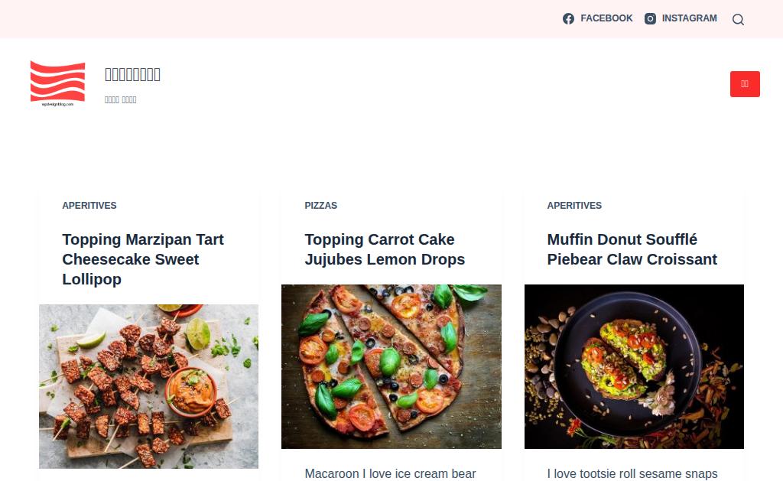
Task: Open search with the magnifier icon
Action: click(738, 19)
